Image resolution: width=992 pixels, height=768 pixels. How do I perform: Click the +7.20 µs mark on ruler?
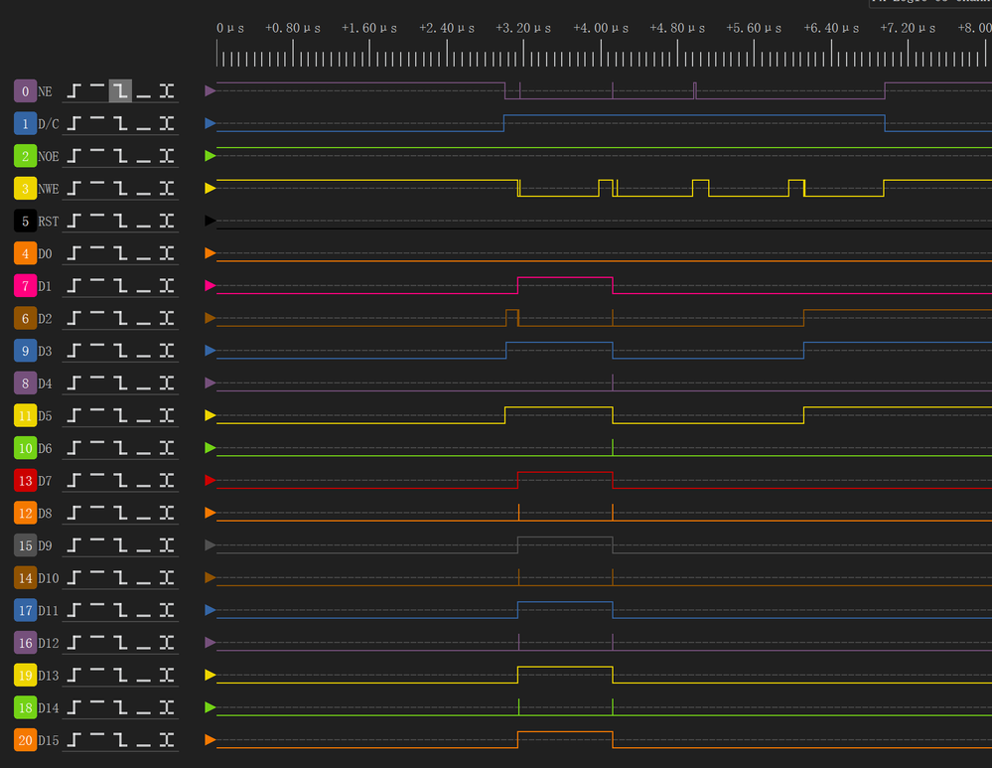click(908, 28)
